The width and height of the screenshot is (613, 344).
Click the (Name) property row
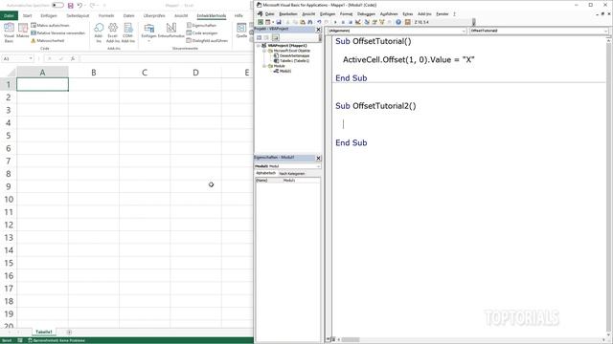click(287, 181)
